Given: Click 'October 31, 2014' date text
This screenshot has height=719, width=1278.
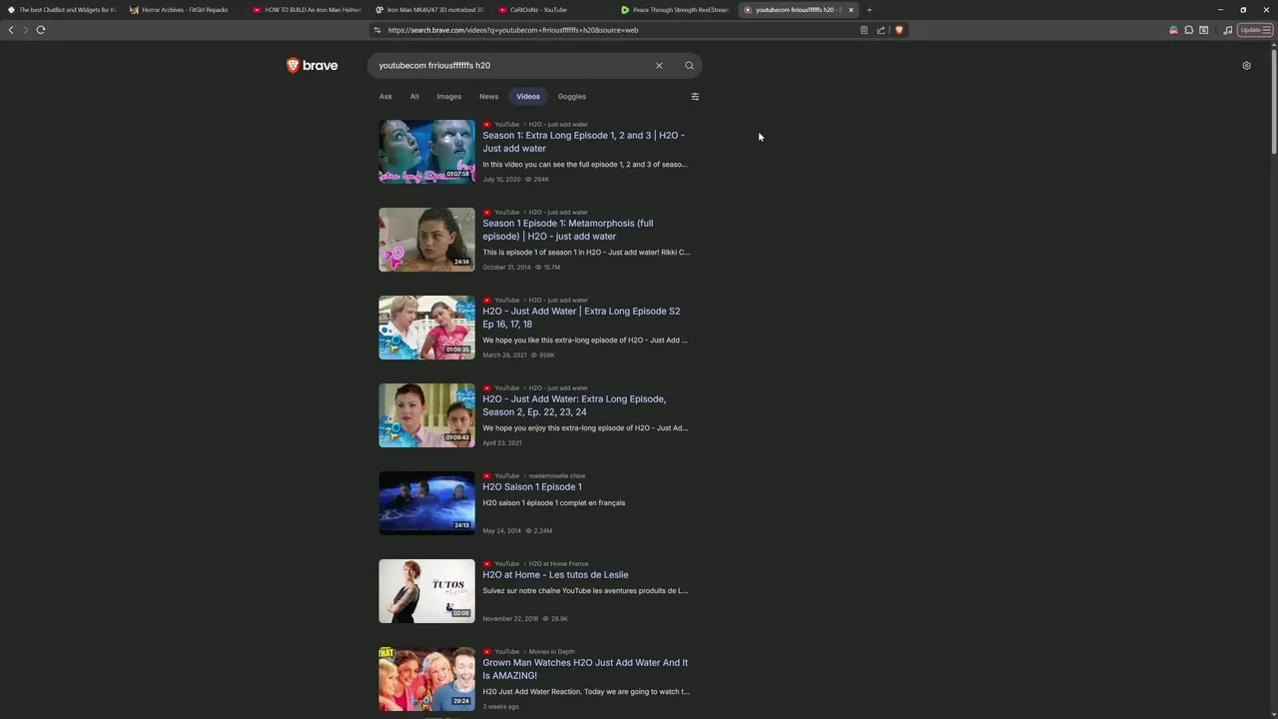Looking at the screenshot, I should 507,268.
